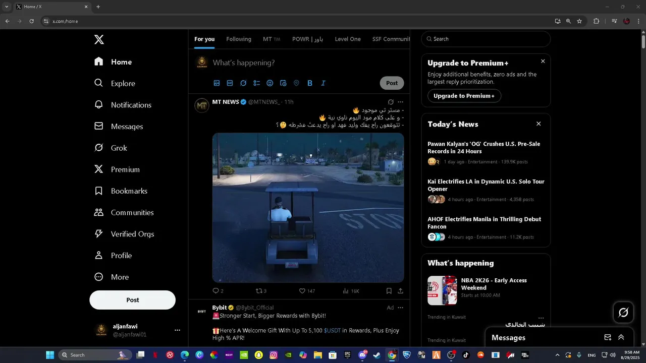Open the floating Grok button
The width and height of the screenshot is (646, 363).
click(623, 313)
